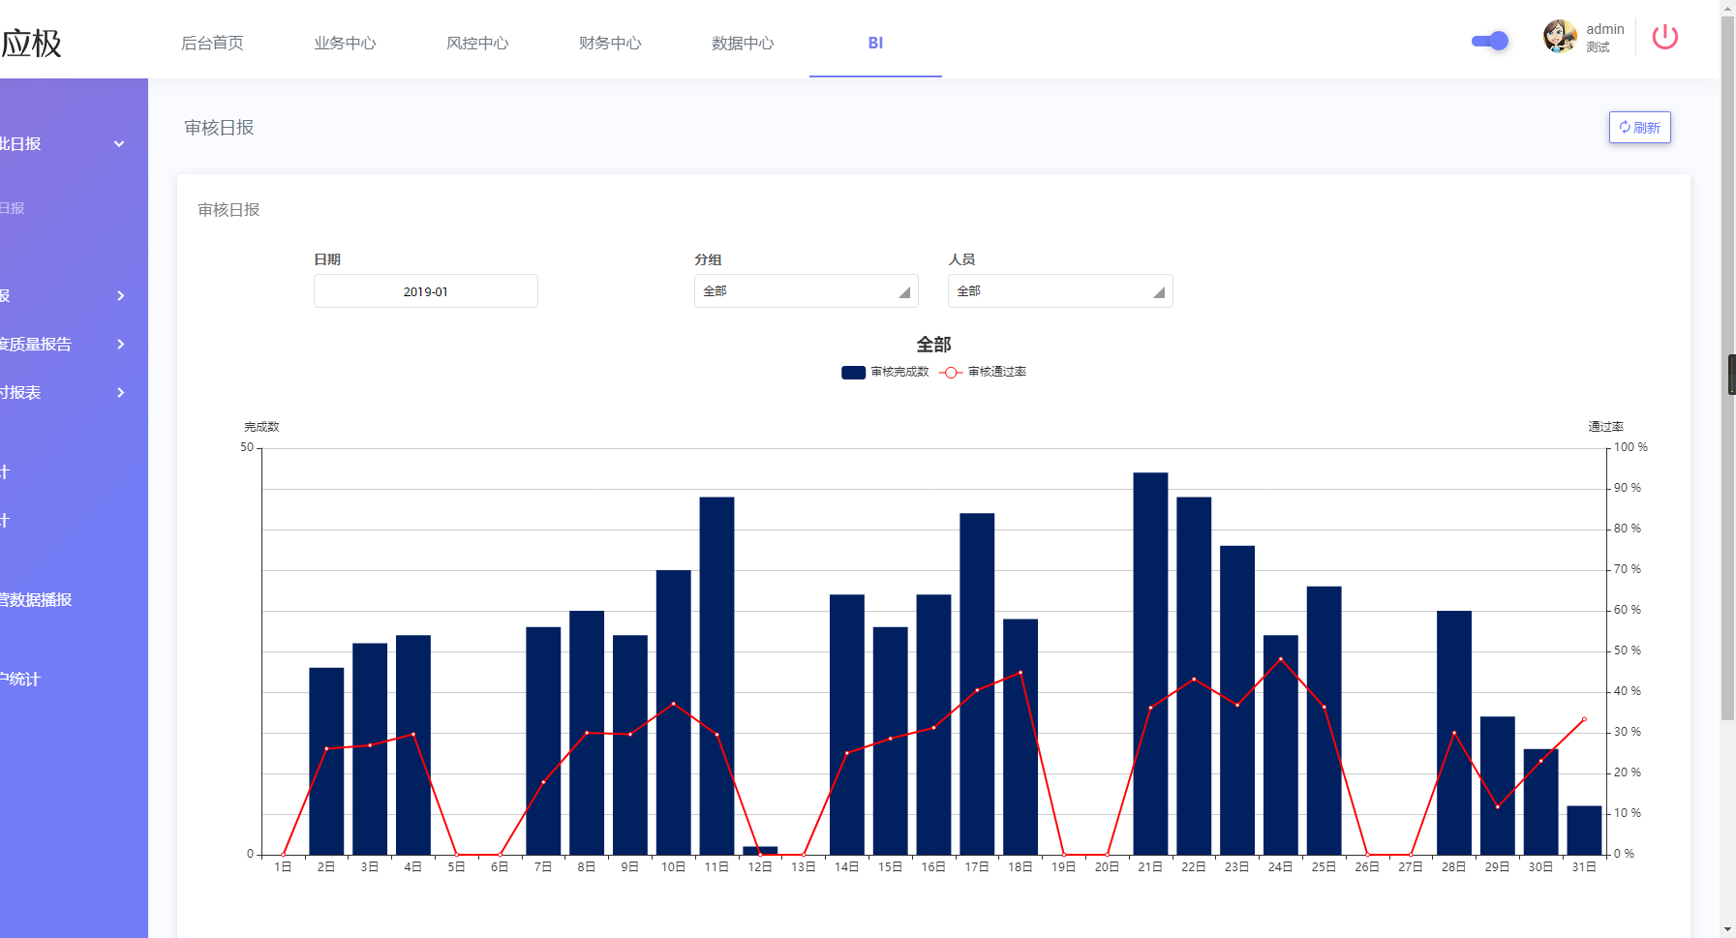Click the bar for 17日

tap(977, 683)
